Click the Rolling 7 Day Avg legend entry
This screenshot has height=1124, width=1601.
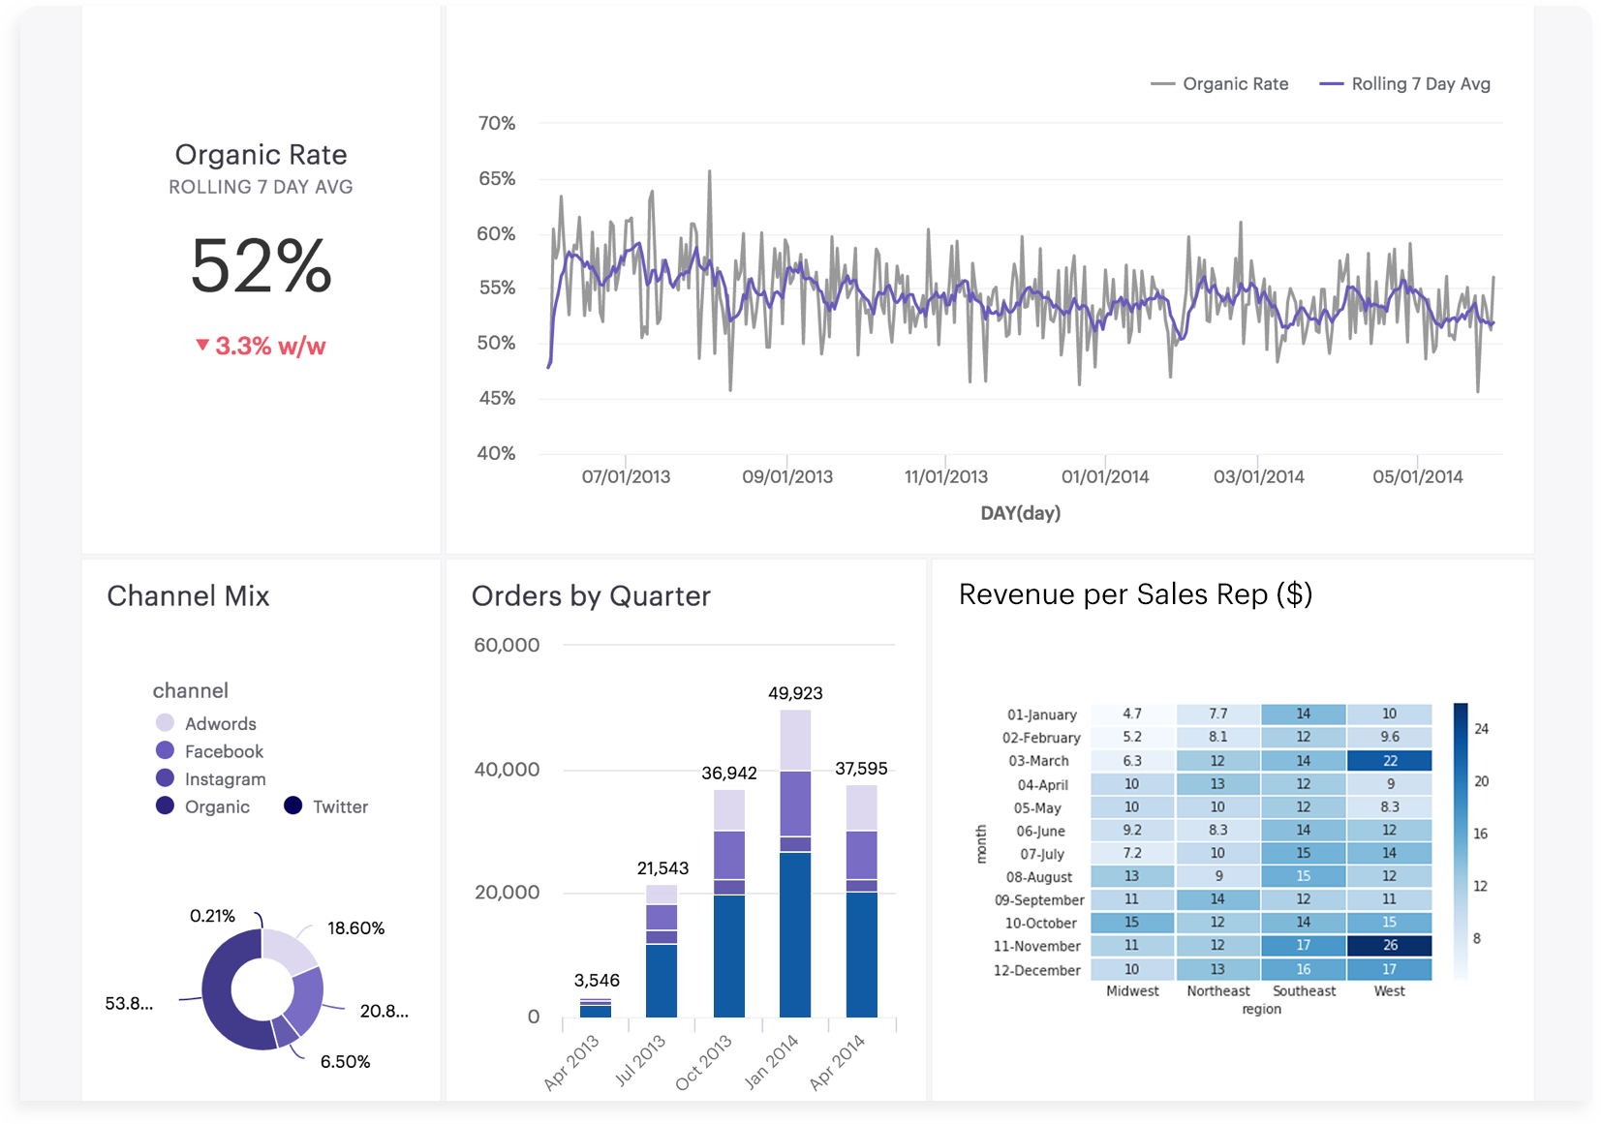tap(1404, 84)
